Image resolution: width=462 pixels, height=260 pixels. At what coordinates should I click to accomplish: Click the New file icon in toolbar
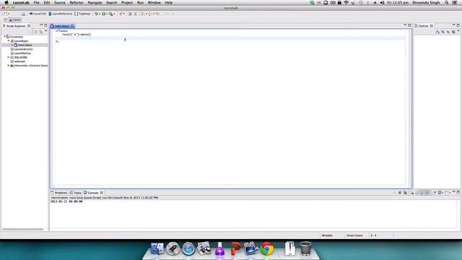(x=5, y=14)
